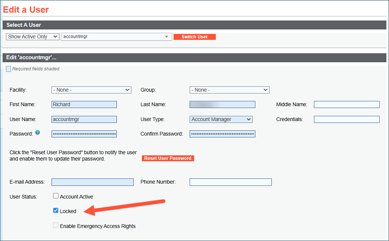The width and height of the screenshot is (389, 241).
Task: Click the Password help question mark icon
Action: (x=37, y=133)
